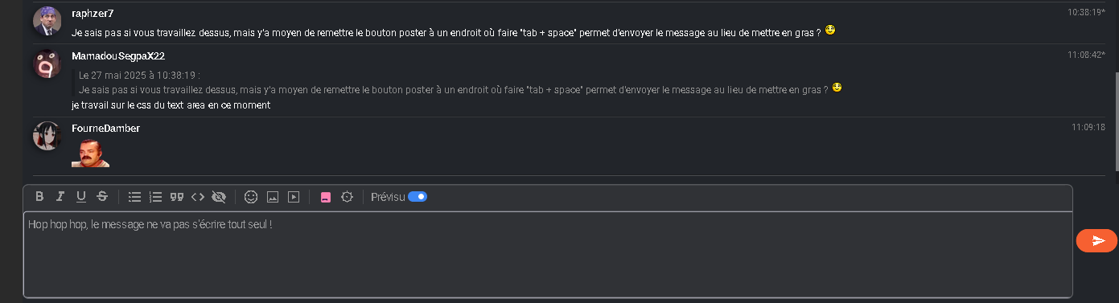
Task: Insert a quote block
Action: click(177, 197)
